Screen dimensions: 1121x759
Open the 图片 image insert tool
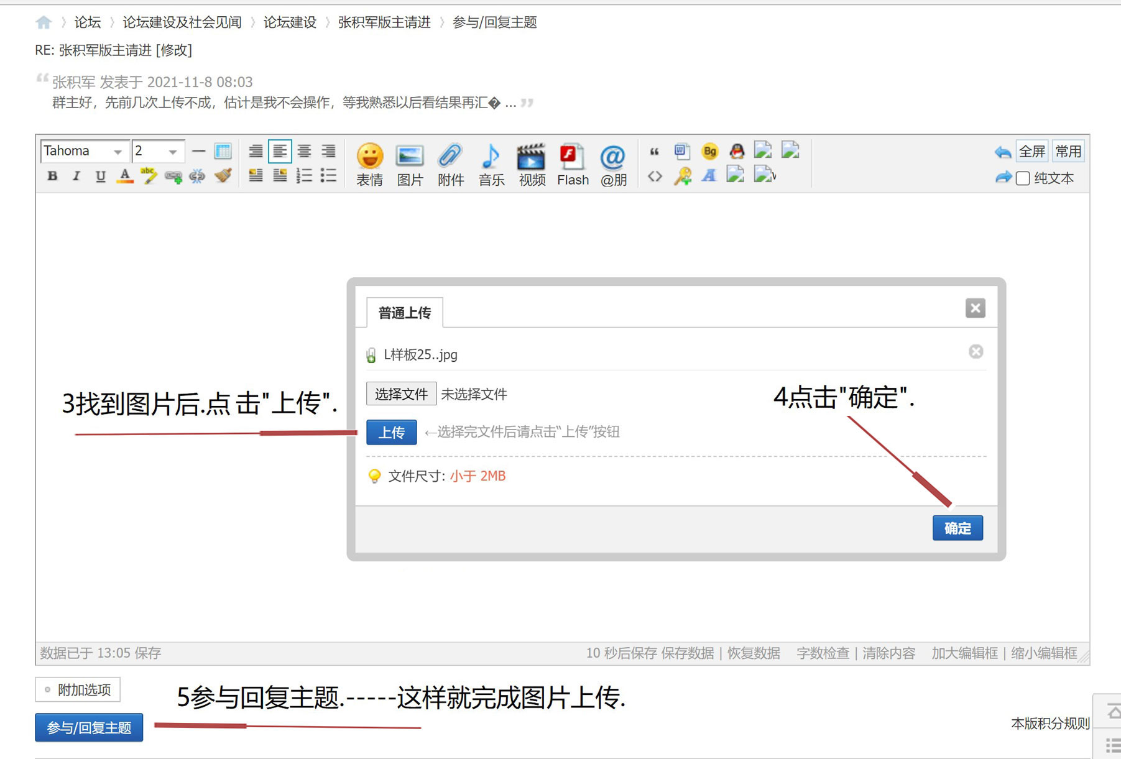click(410, 163)
